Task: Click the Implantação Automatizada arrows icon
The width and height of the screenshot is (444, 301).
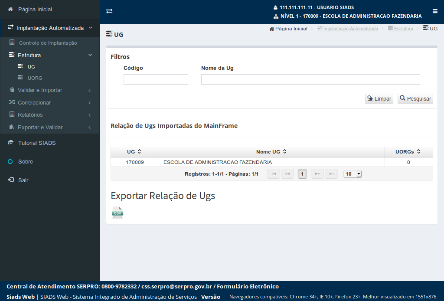Action: click(10, 27)
